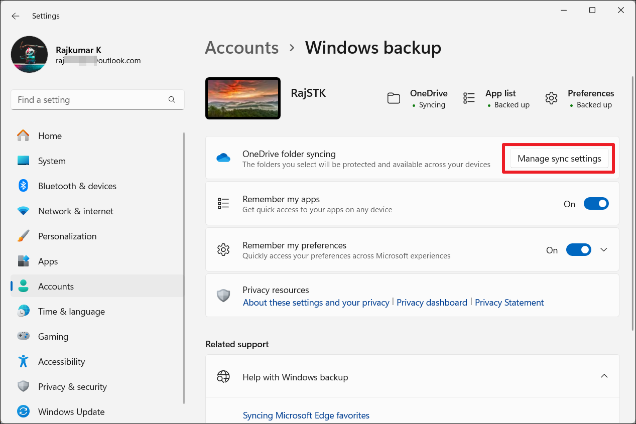Click the Windows Update sidebar icon
The image size is (636, 424).
click(x=23, y=412)
